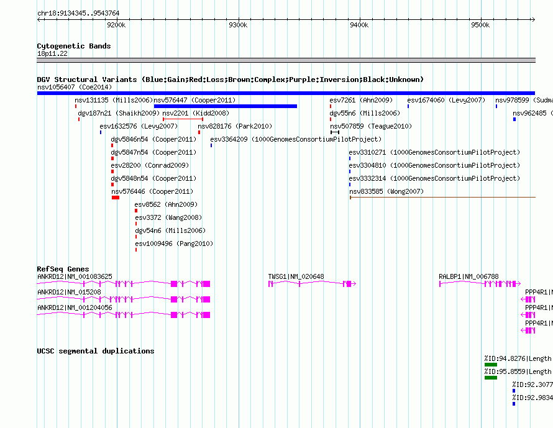
Task: Open esv3364209 1000Genomes variant label
Action: [296, 139]
